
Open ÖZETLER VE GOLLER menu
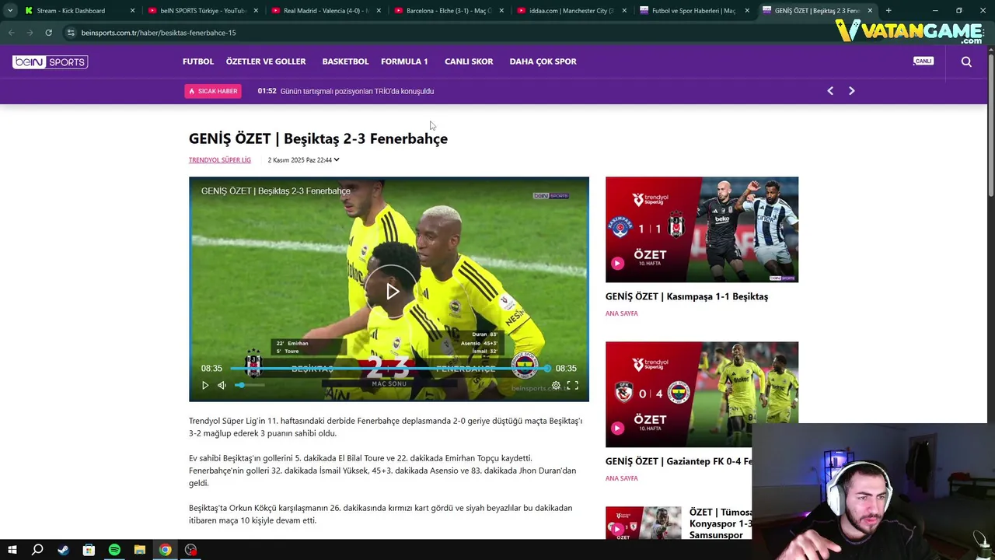click(266, 61)
